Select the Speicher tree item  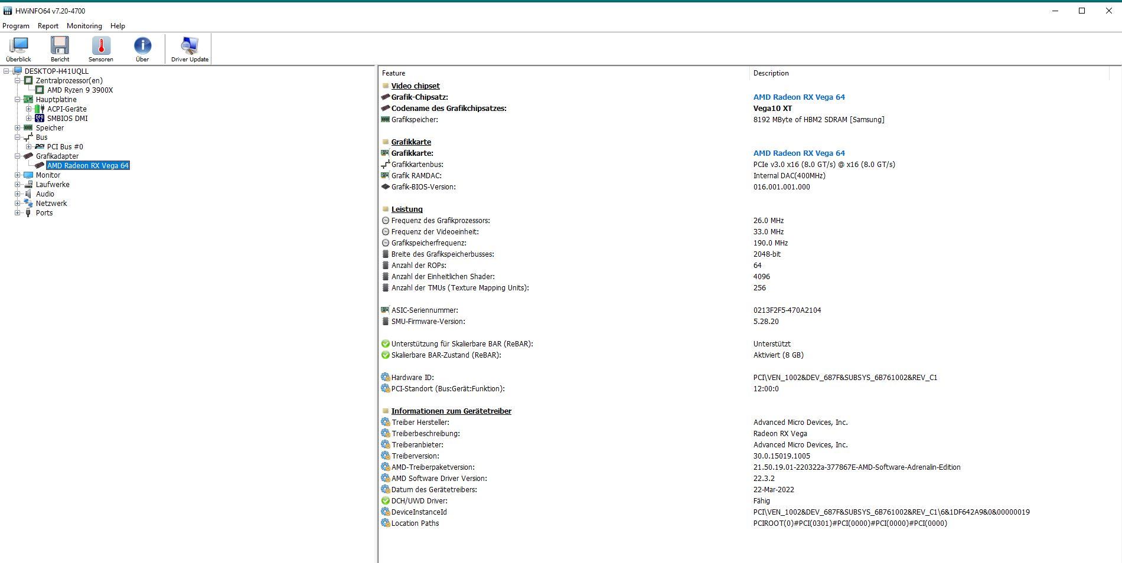coord(50,128)
